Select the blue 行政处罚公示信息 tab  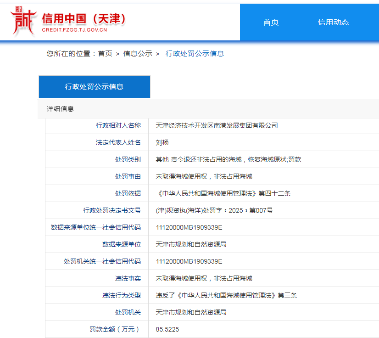pyautogui.click(x=94, y=86)
